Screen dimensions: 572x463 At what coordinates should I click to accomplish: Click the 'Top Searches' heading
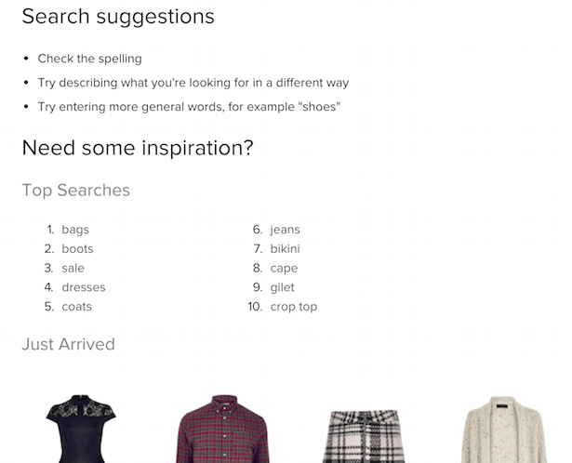pos(75,191)
